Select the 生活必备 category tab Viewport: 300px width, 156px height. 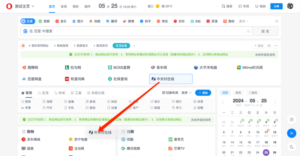click(121, 45)
